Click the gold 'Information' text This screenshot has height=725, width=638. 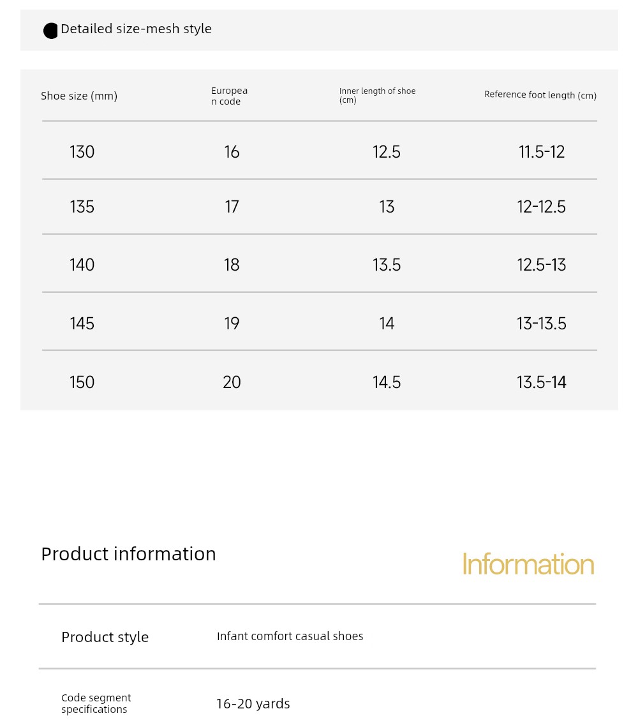pos(528,564)
